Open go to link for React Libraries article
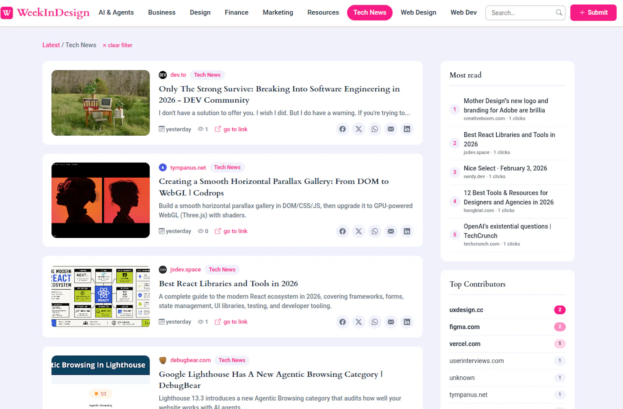This screenshot has width=623, height=409. tap(231, 322)
